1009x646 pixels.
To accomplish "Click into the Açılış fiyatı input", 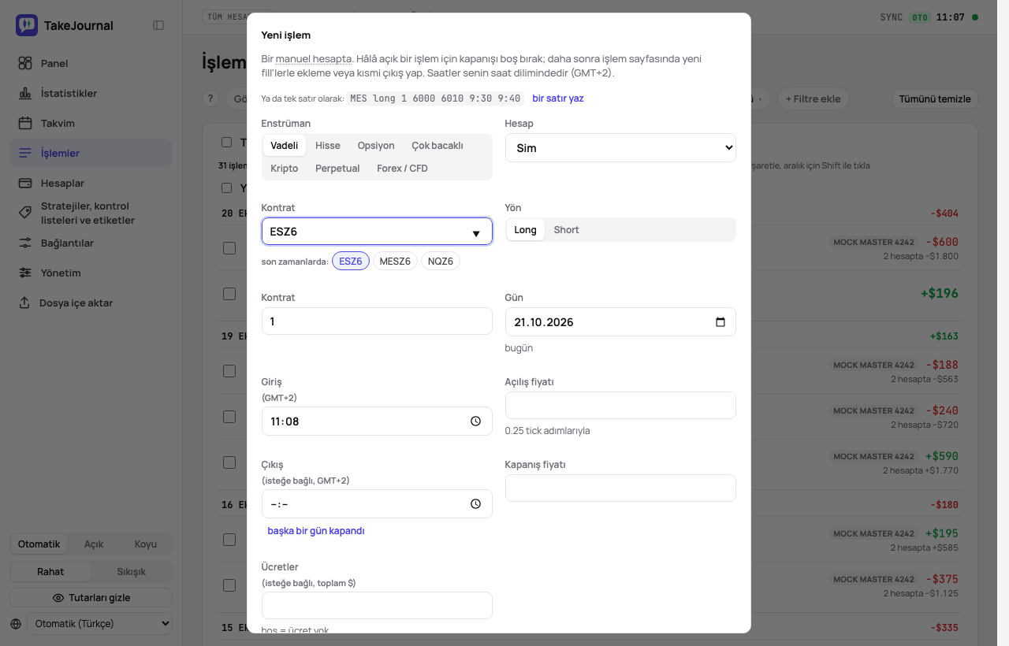I will (620, 406).
